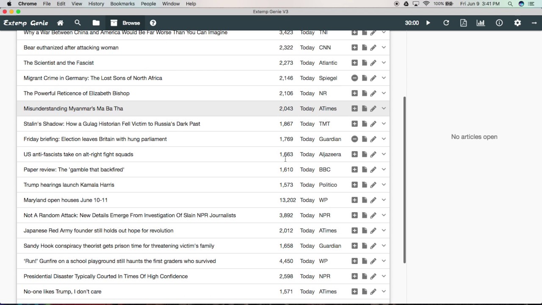
Task: Expand 'Bear euthanized after attacking woman' row chevron
Action: [x=384, y=47]
